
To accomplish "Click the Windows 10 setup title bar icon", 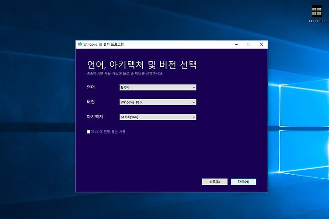I will pyautogui.click(x=80, y=44).
